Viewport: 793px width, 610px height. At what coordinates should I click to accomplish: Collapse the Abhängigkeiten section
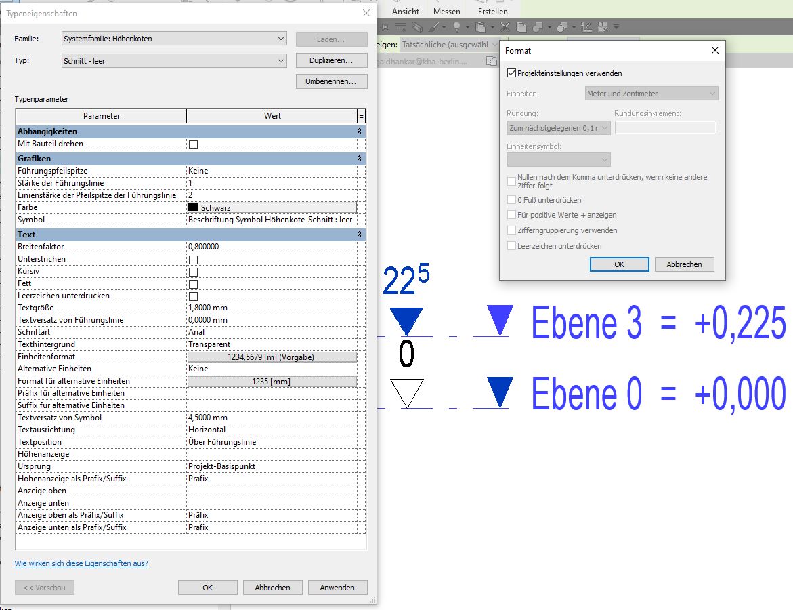(359, 131)
